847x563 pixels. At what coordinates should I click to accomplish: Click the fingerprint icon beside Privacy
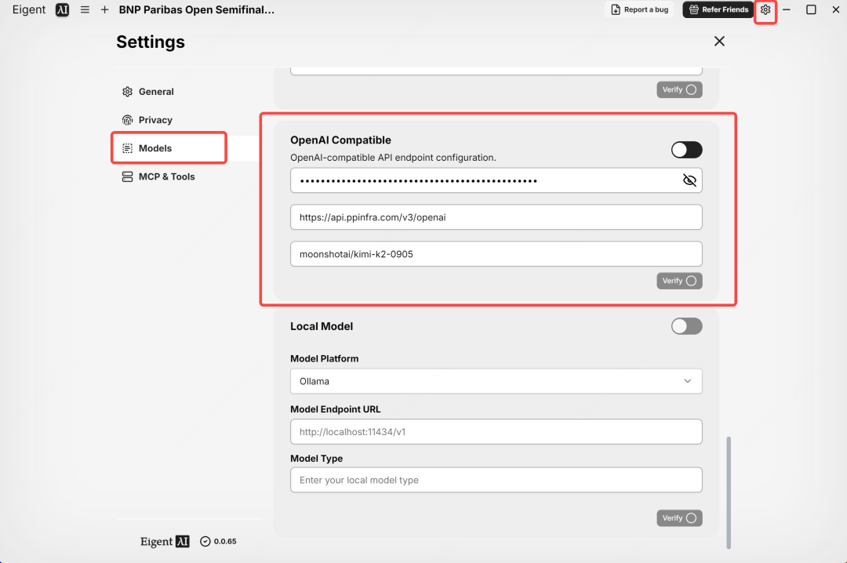128,120
